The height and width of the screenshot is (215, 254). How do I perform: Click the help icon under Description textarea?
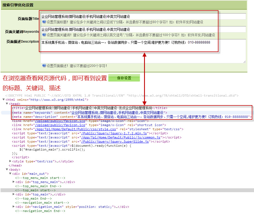click(44, 66)
